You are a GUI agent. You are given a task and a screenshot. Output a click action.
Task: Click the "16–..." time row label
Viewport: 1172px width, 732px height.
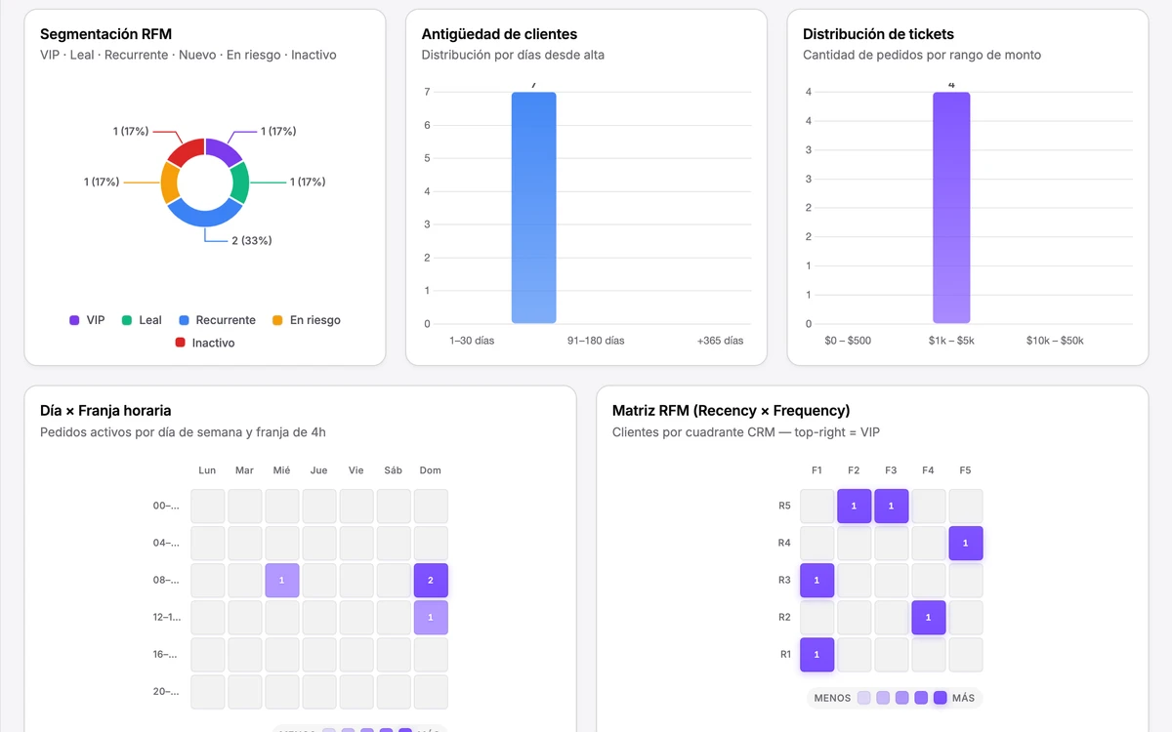pyautogui.click(x=166, y=654)
